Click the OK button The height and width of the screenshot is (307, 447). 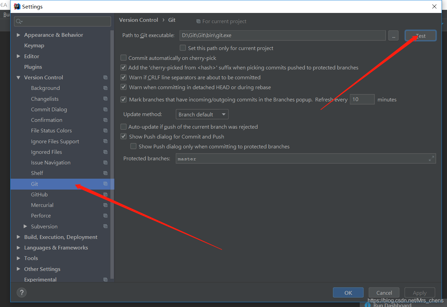tap(348, 293)
